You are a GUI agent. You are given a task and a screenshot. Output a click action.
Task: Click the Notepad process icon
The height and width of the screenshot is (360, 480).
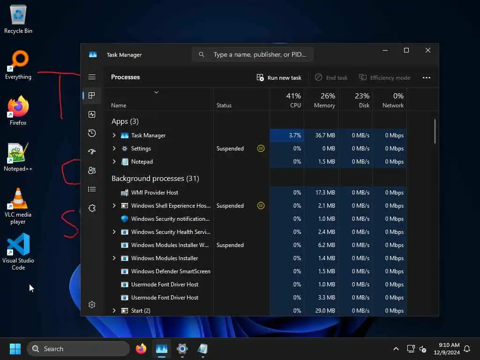tap(125, 162)
